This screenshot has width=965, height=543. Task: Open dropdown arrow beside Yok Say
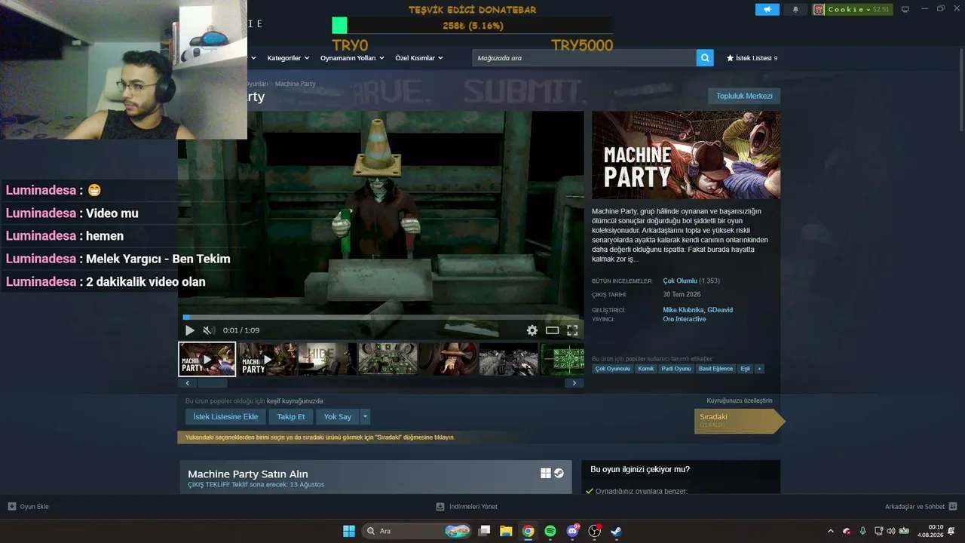tap(365, 416)
